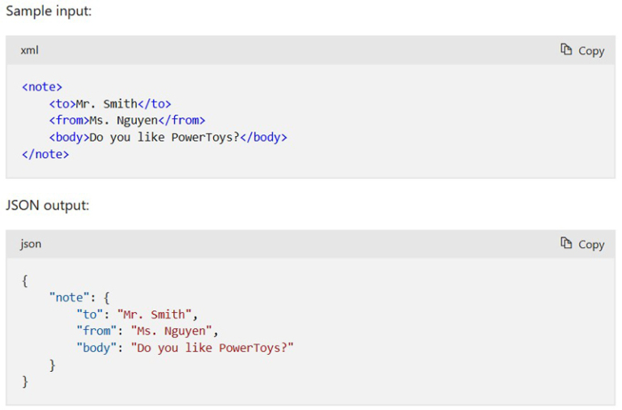
Task: Click the json language label
Action: 31,244
